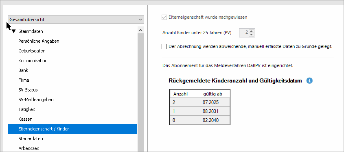Click the blue info icon beside Rückgemeldete Kinderanzahl
Image resolution: width=344 pixels, height=152 pixels.
(x=309, y=81)
